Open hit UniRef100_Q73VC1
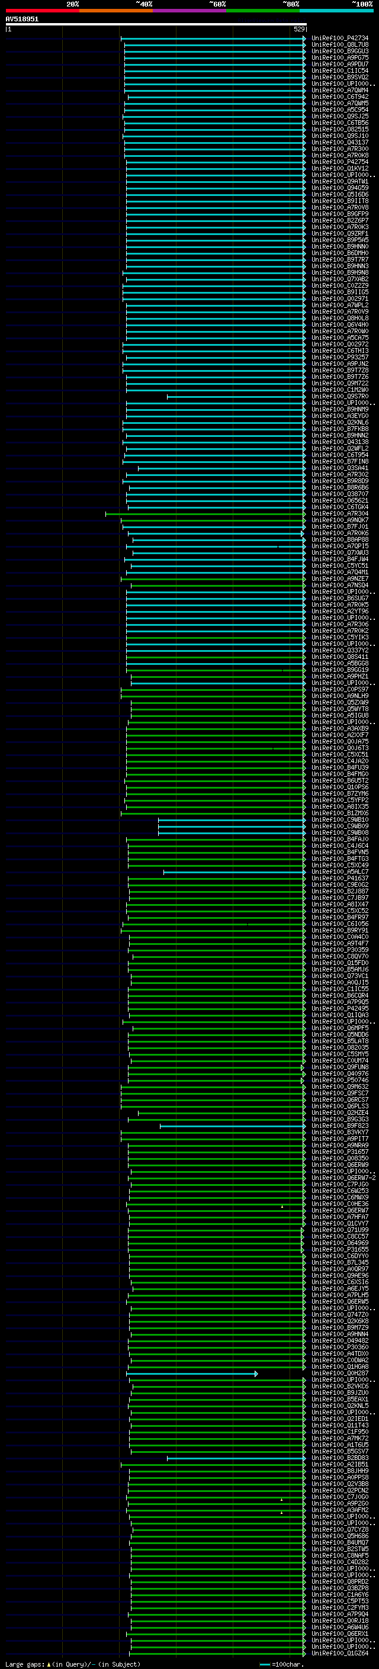379x1669 pixels. pos(340,976)
